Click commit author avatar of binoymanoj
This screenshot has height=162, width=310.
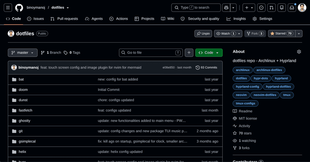(x=14, y=68)
